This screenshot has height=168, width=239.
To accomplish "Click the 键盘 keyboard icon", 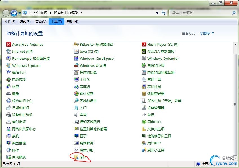I will pyautogui.click(x=9, y=94).
